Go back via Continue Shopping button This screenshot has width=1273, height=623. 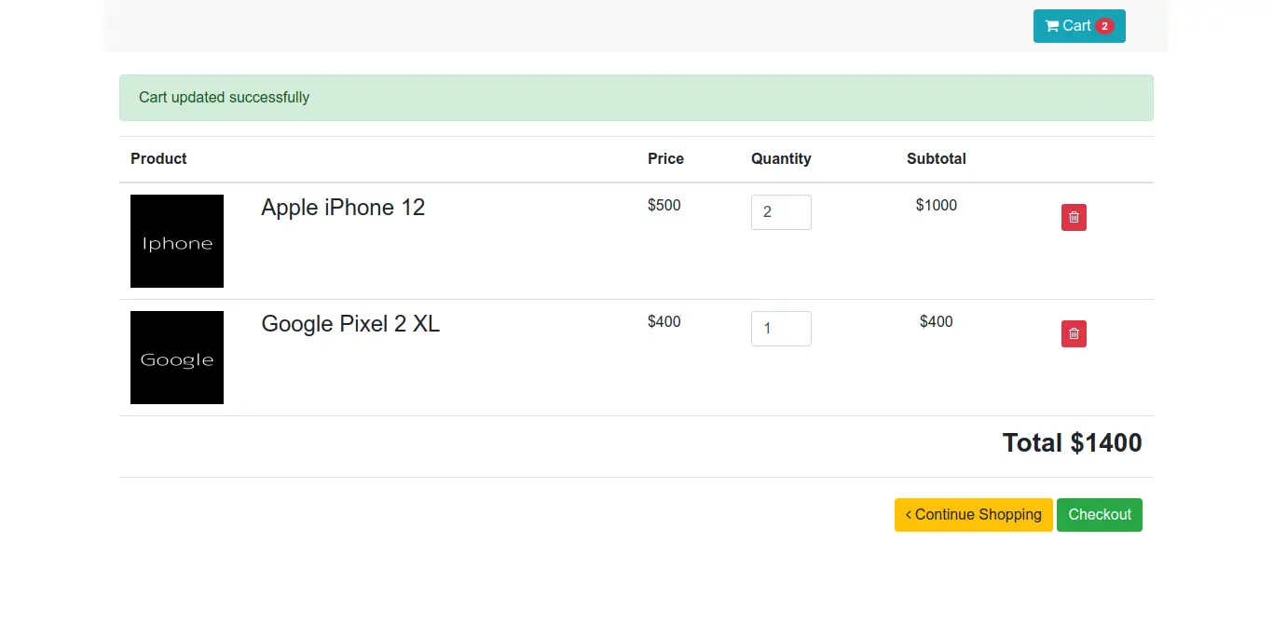[973, 515]
